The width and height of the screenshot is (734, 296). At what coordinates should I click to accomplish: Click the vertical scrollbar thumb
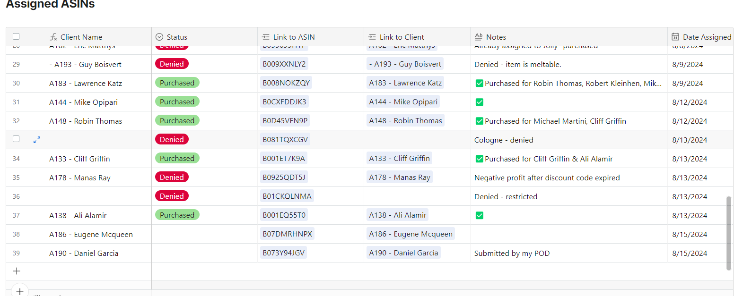[729, 233]
